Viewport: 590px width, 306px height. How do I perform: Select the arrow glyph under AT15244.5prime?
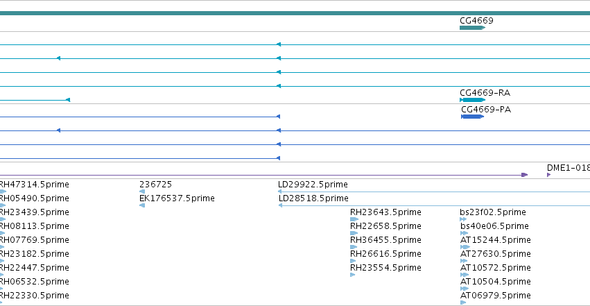click(x=465, y=247)
